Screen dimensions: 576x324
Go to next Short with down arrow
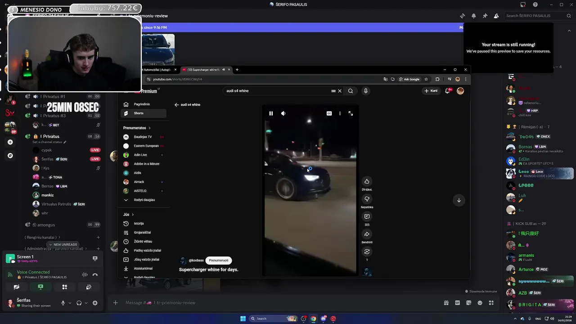click(x=459, y=200)
